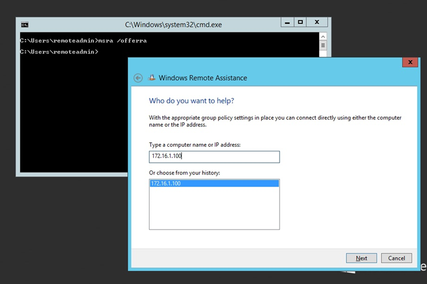Click the 'Who do you want to help?' heading
The width and height of the screenshot is (427, 284).
[x=191, y=101]
